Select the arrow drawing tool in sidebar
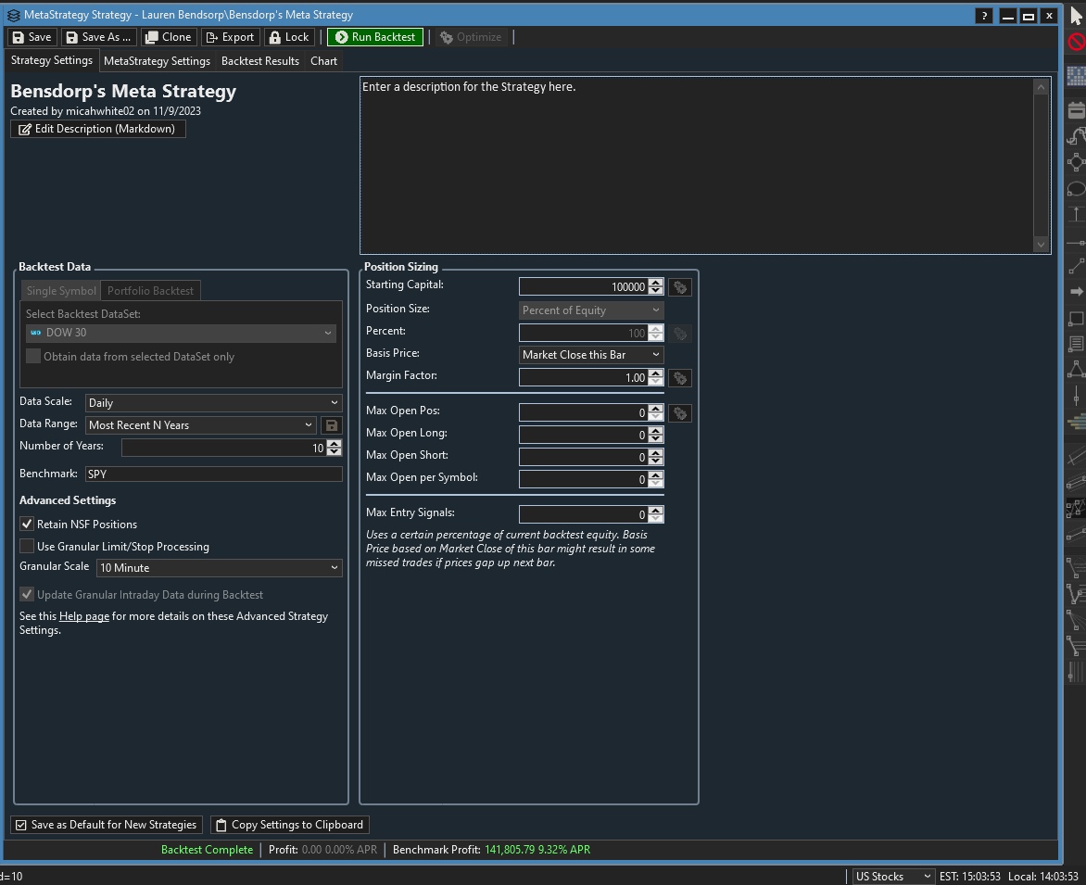This screenshot has width=1086, height=885. pyautogui.click(x=1076, y=291)
